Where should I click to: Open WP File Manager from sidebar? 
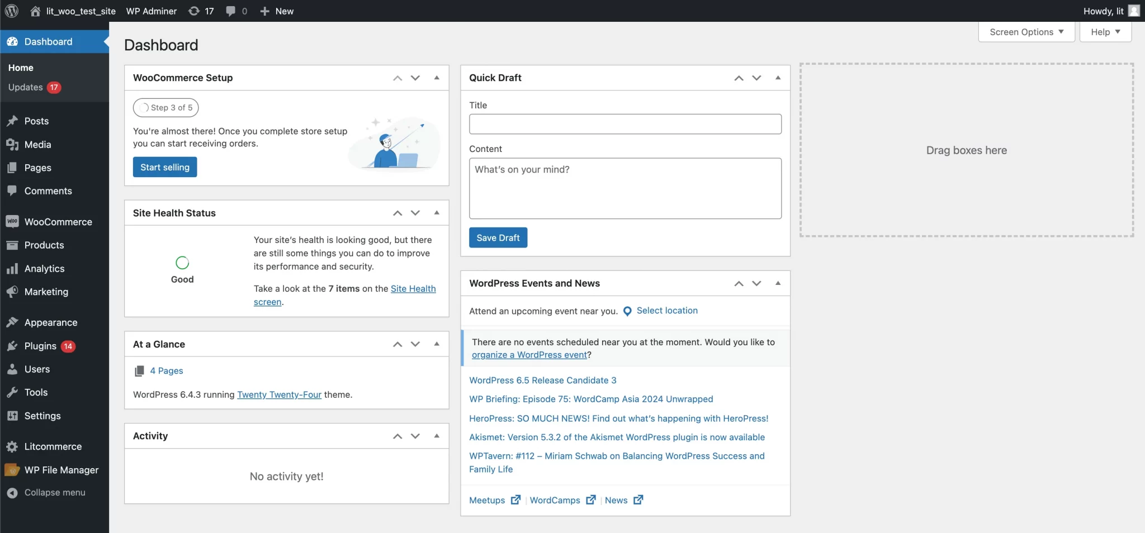click(x=61, y=470)
